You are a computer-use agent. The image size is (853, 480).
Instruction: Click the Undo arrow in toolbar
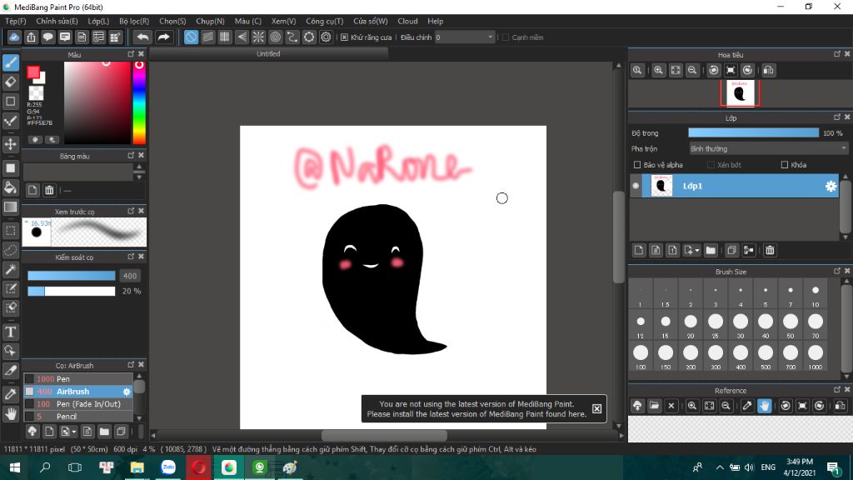pyautogui.click(x=142, y=37)
